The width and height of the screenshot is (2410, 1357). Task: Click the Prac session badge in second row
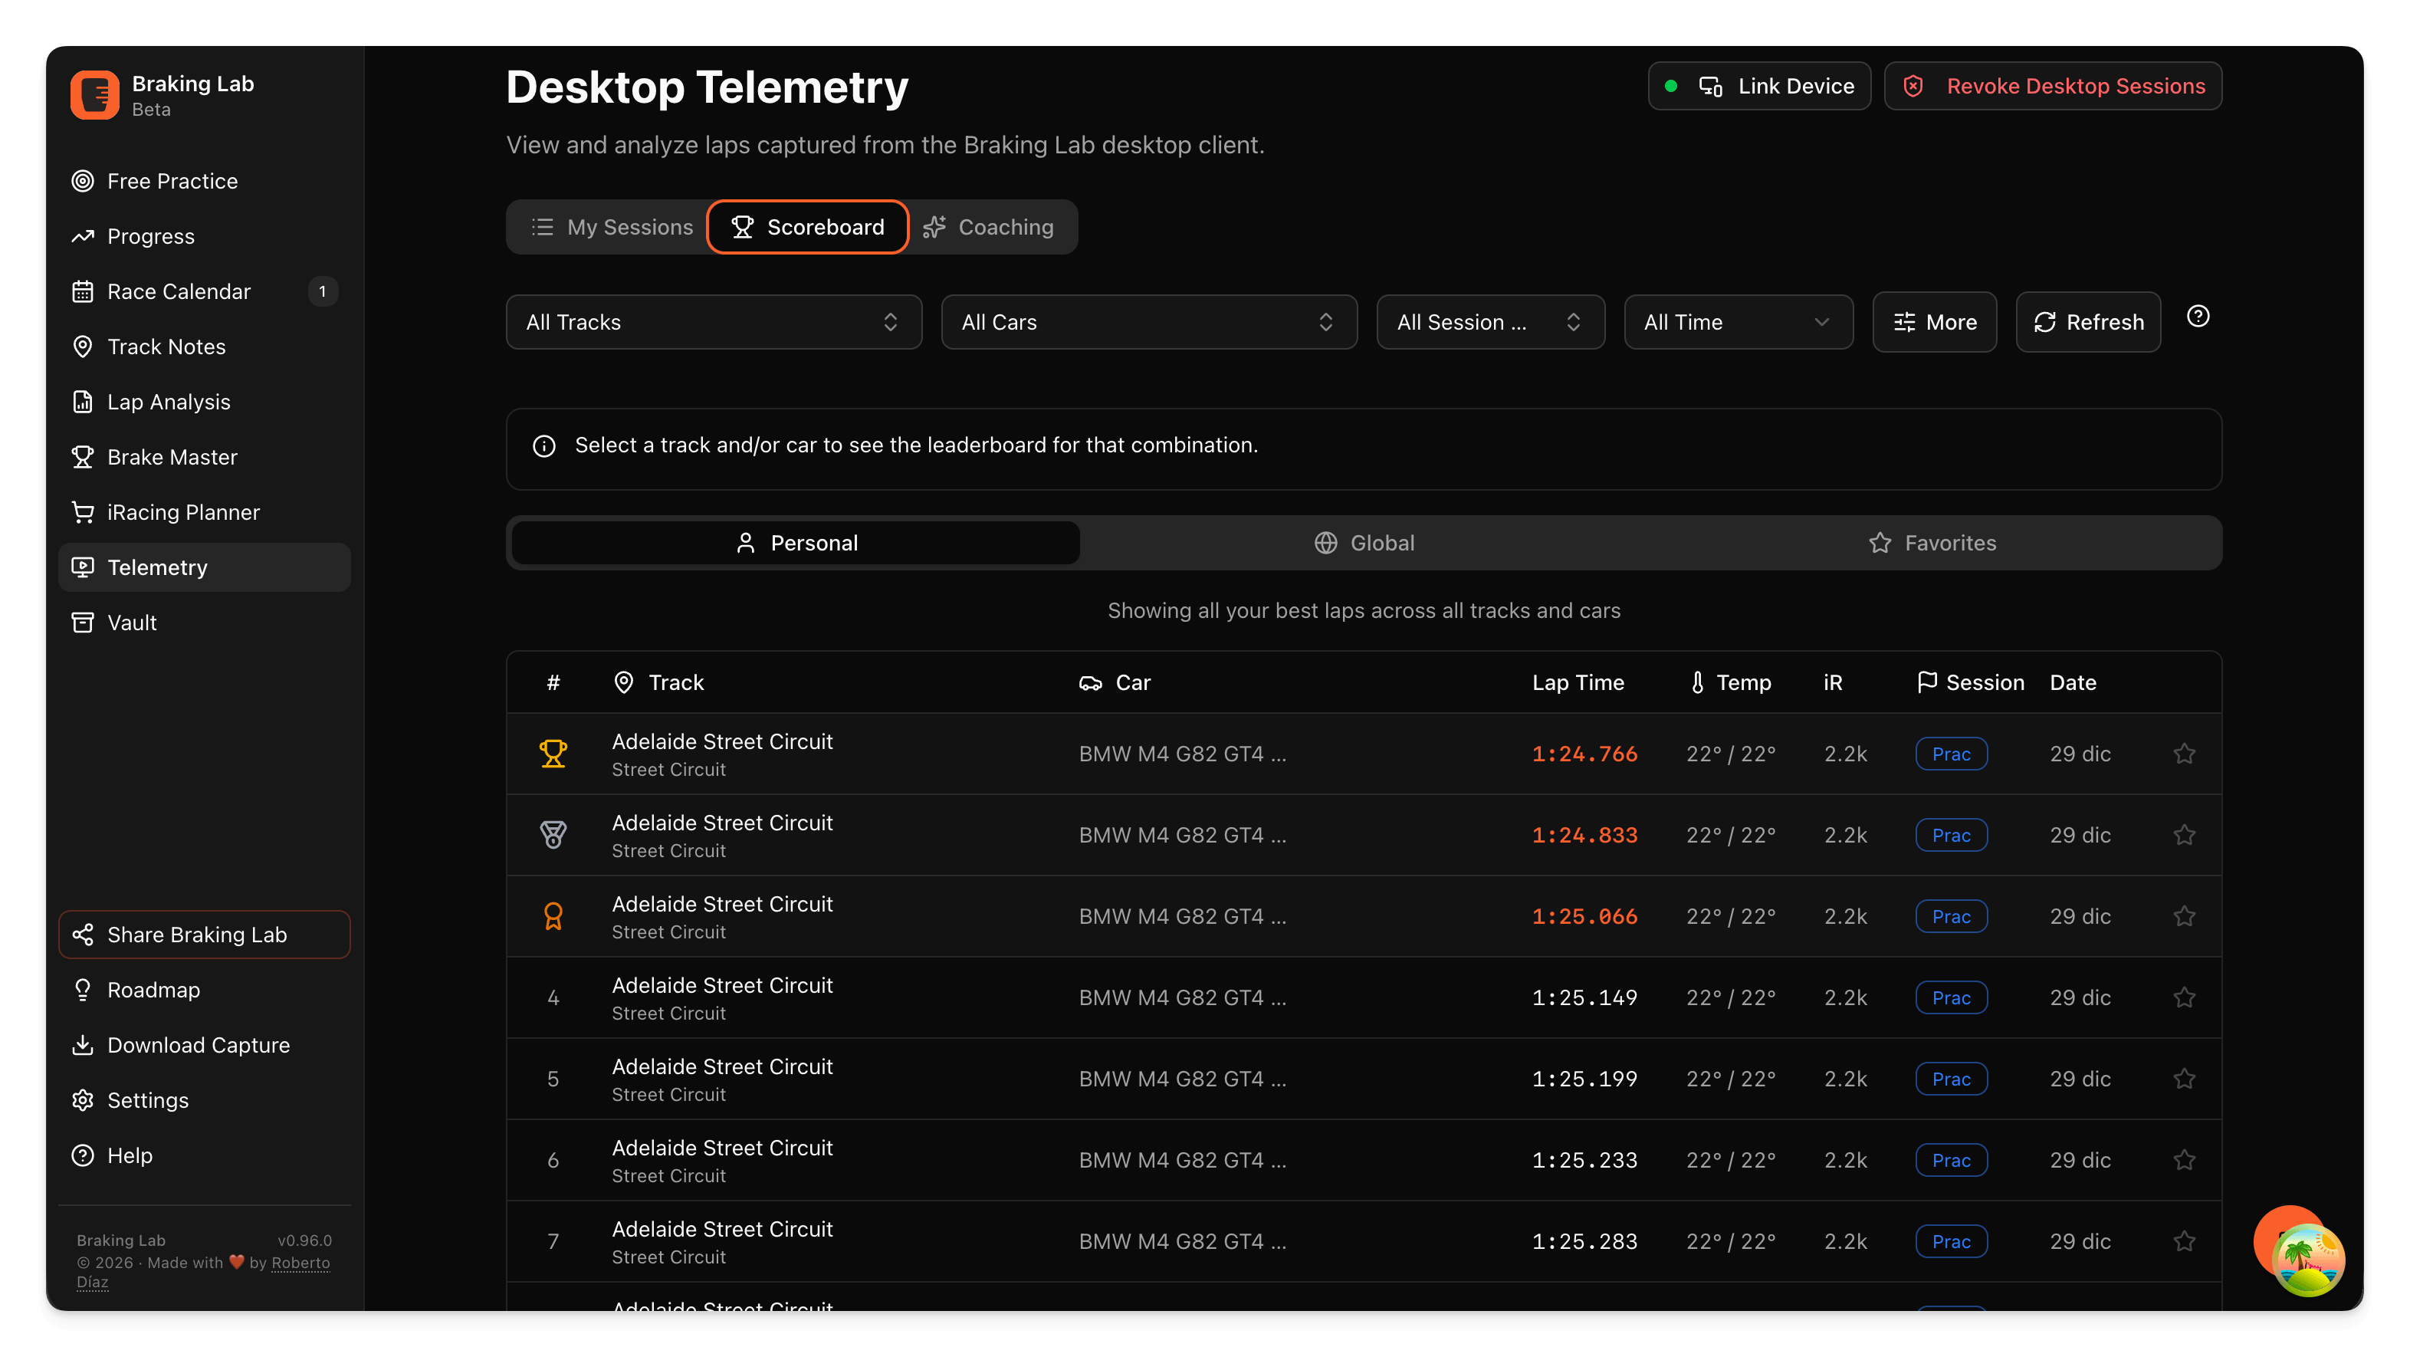coord(1951,835)
